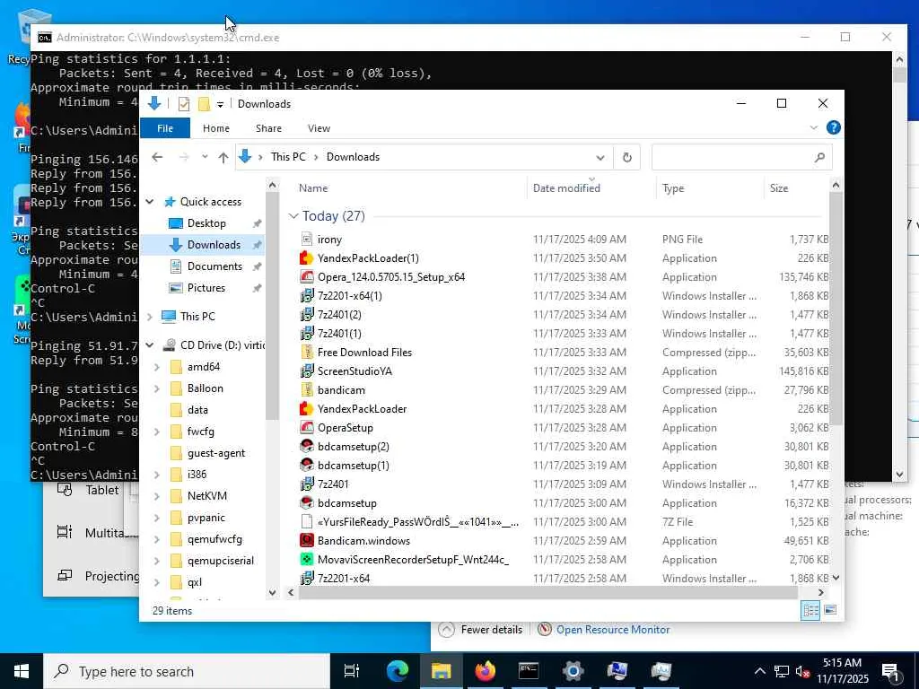Select Documents in Quick access
Viewport: 919px width, 689px height.
coord(214,266)
